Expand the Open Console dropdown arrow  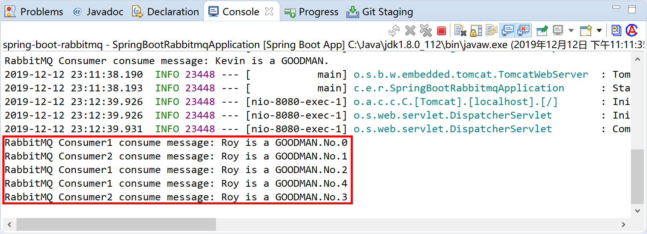pos(599,30)
